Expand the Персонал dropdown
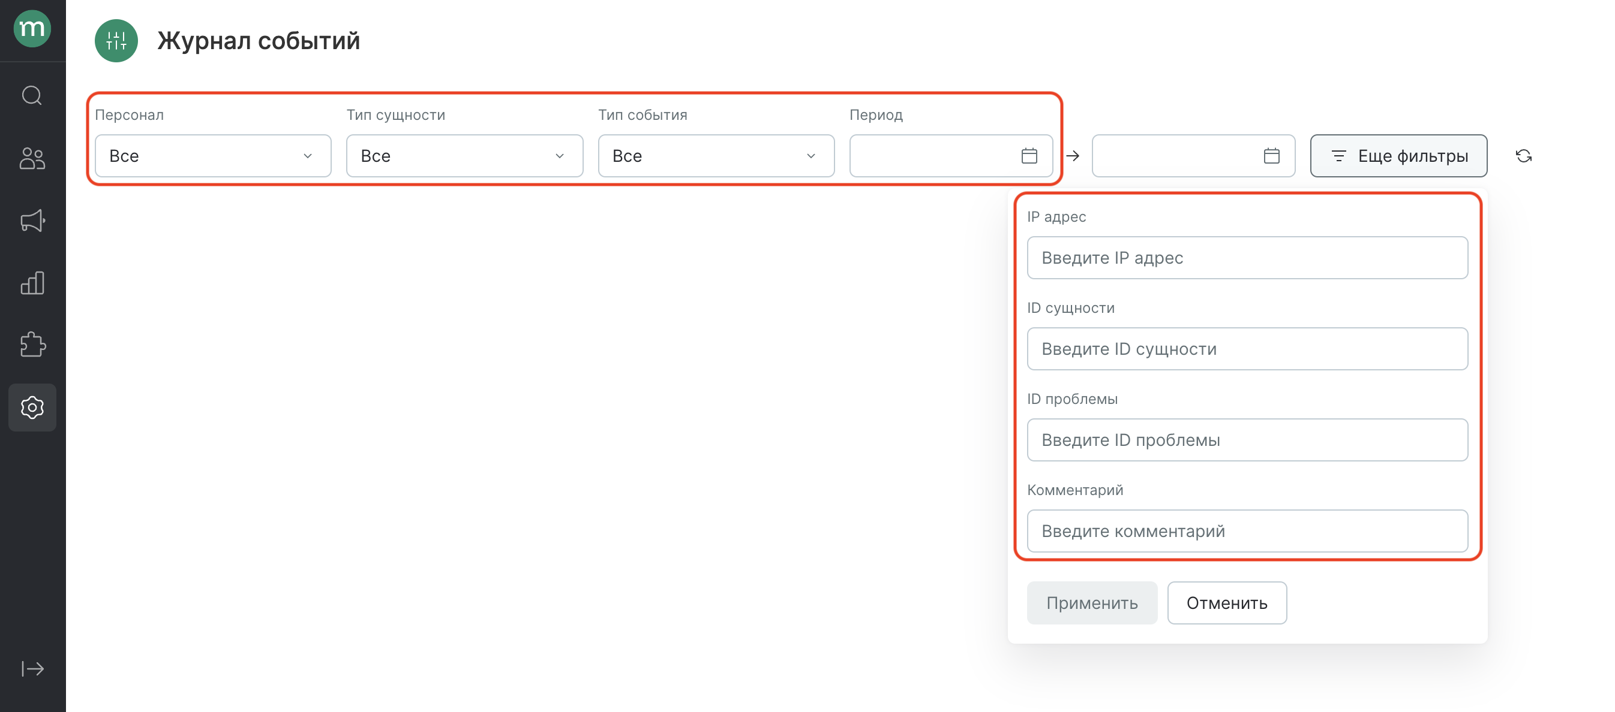The width and height of the screenshot is (1615, 712). click(213, 156)
